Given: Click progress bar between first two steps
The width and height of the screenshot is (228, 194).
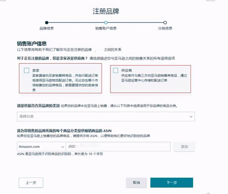Looking at the screenshot, I should (x=76, y=22).
